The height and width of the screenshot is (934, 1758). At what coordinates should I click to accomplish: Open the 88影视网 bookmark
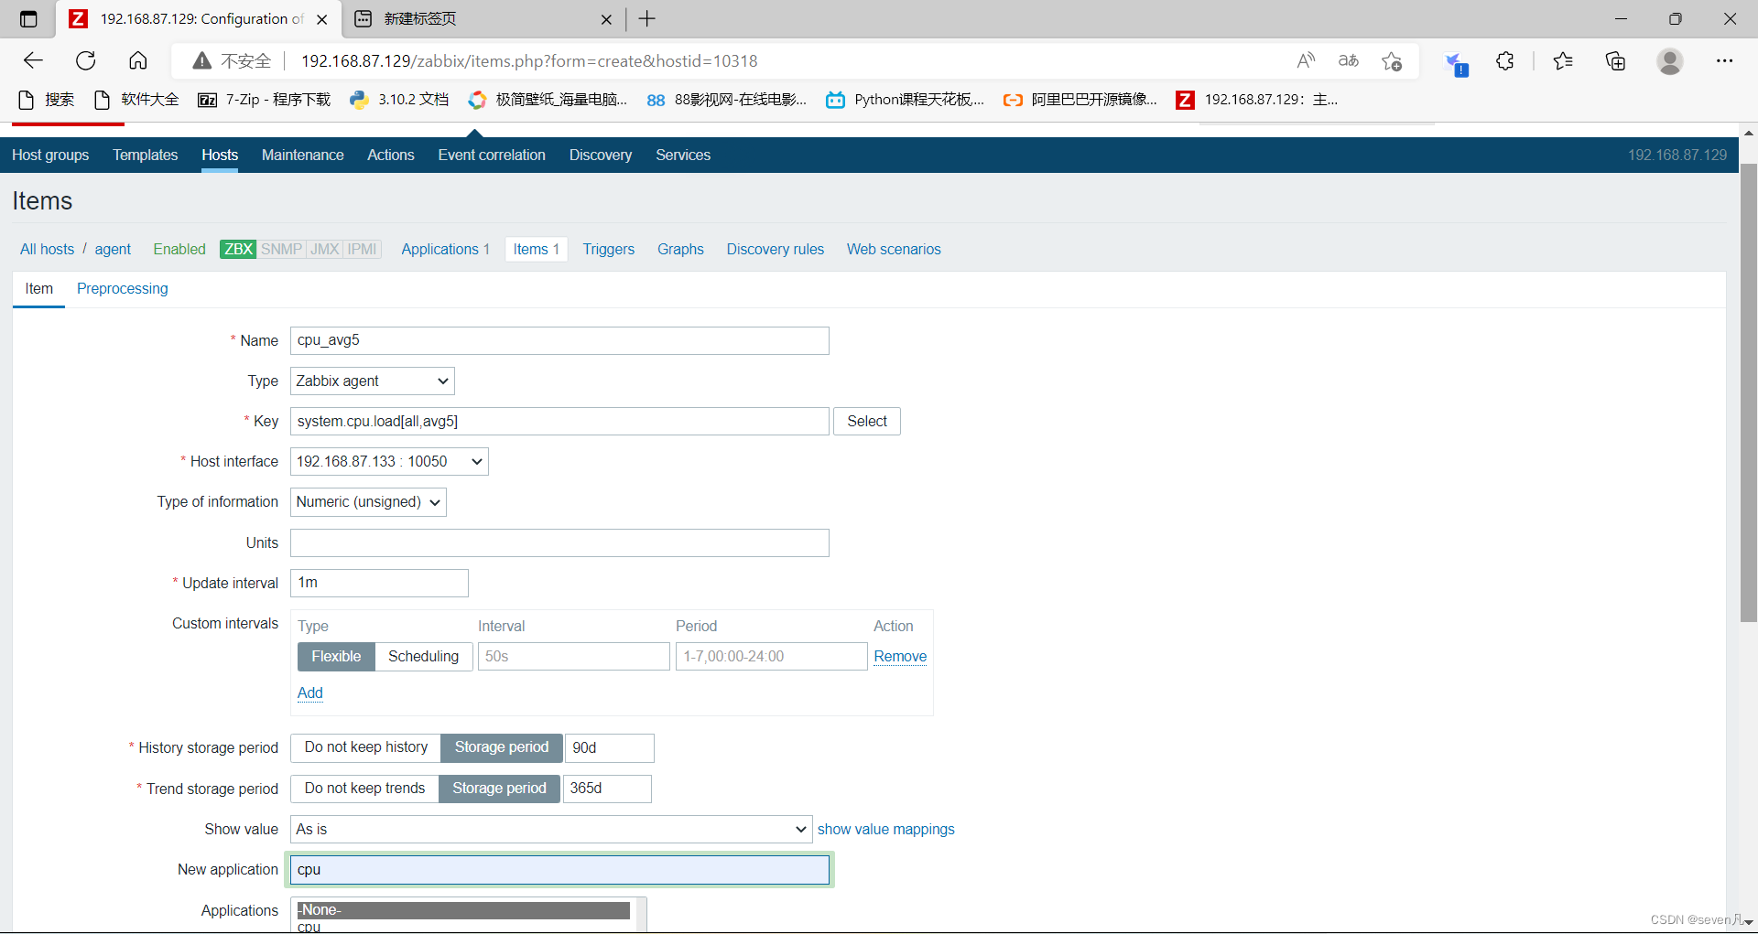point(727,100)
